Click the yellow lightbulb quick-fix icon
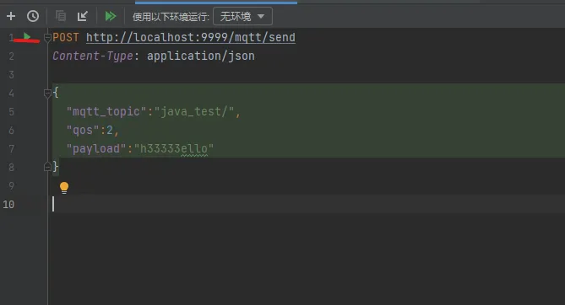Image resolution: width=565 pixels, height=305 pixels. [x=64, y=187]
